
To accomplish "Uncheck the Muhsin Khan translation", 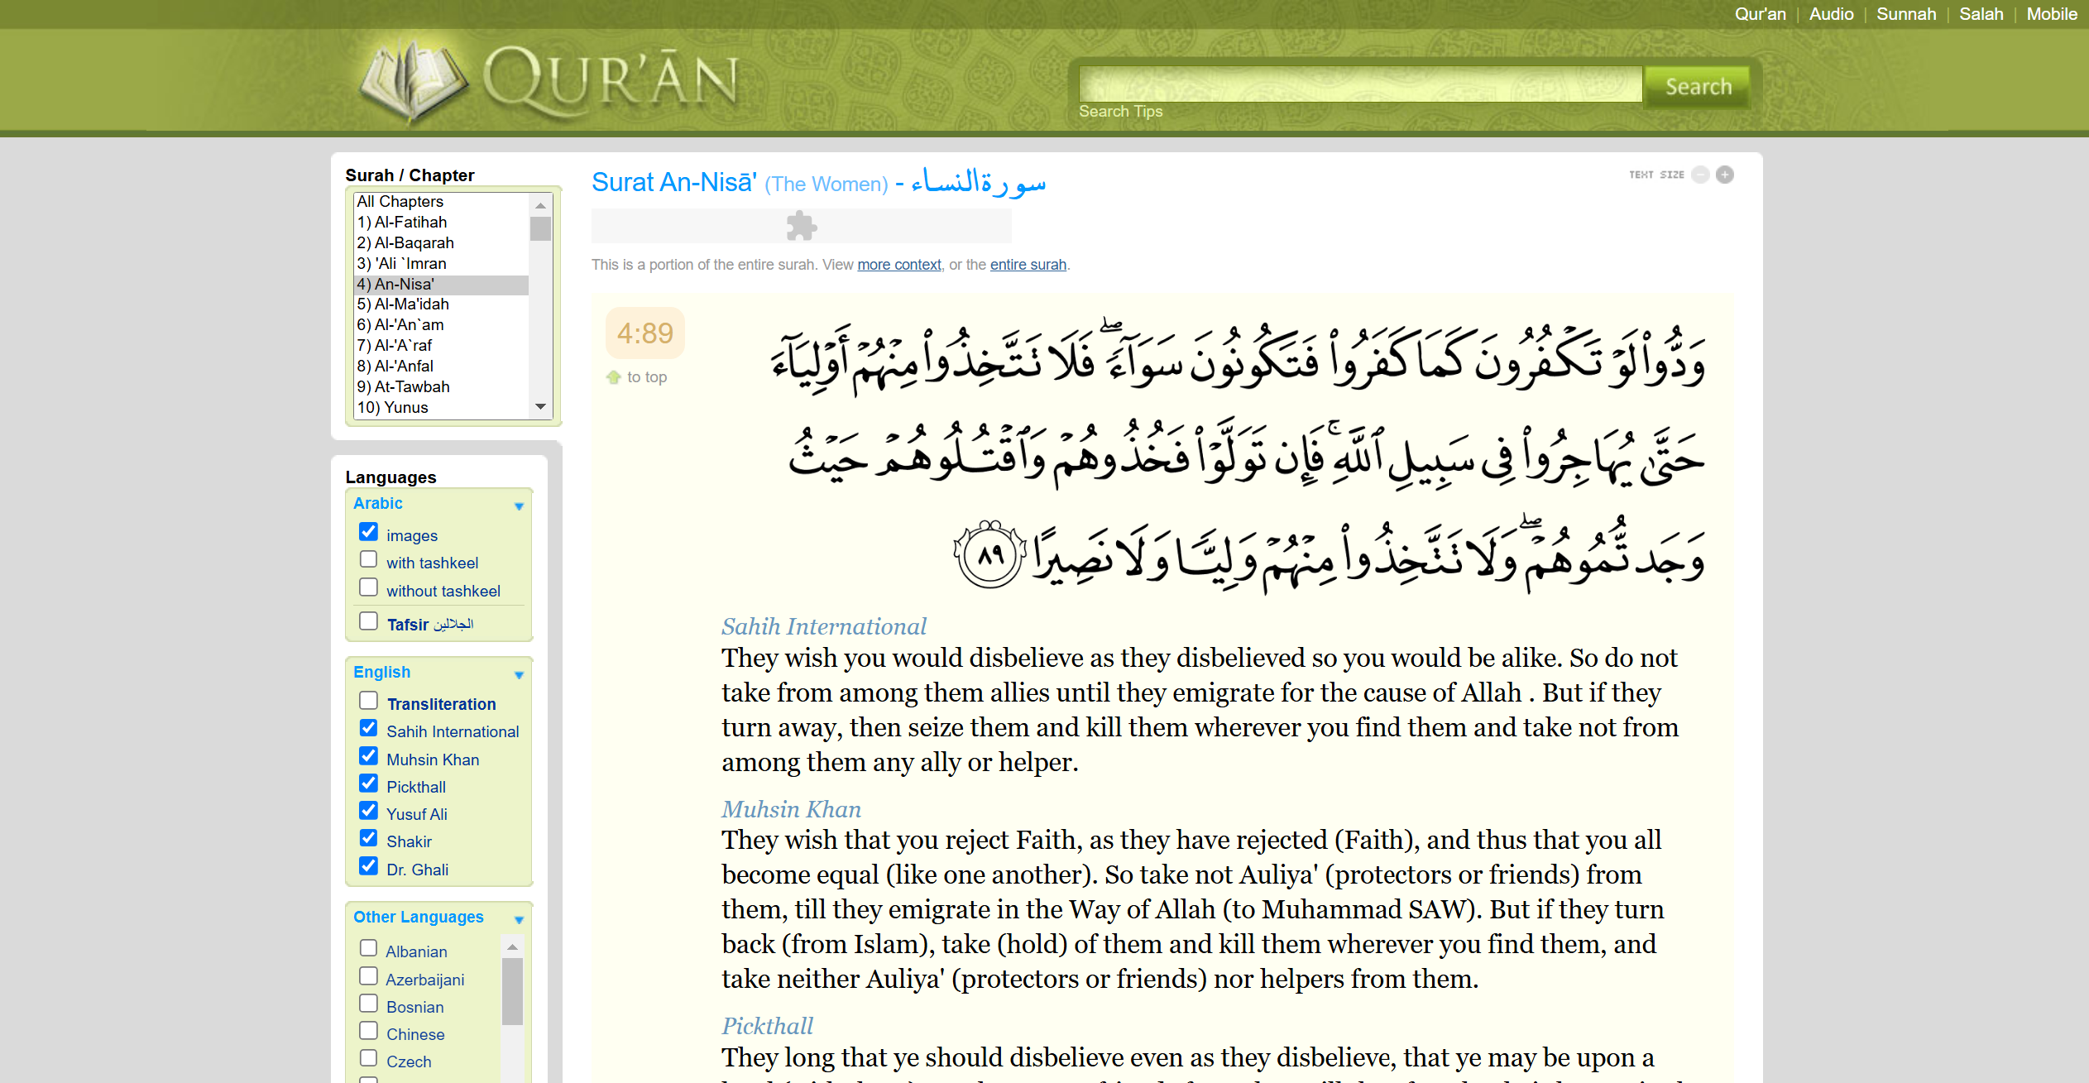I will point(368,756).
